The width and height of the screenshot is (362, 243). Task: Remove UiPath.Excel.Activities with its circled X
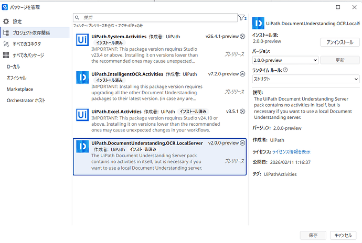pyautogui.click(x=242, y=112)
